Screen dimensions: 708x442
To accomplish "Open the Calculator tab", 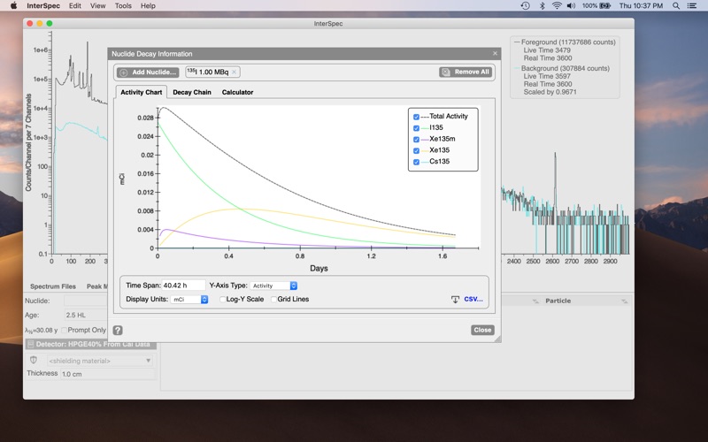I will [x=237, y=92].
